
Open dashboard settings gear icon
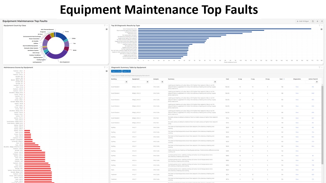click(317, 21)
